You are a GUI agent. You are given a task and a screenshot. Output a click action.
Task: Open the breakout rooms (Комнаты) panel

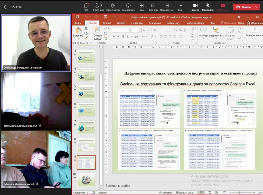point(153,7)
